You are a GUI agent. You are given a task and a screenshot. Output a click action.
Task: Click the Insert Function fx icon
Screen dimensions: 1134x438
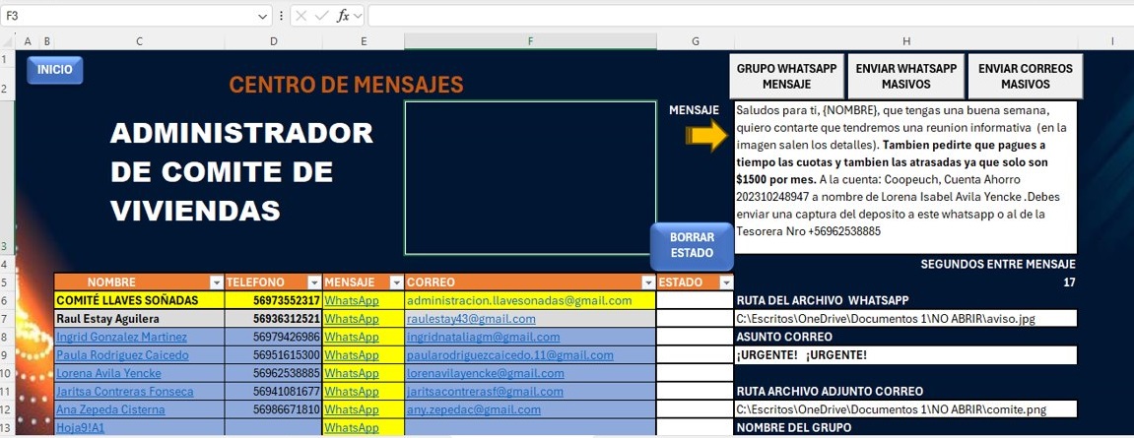tap(343, 16)
